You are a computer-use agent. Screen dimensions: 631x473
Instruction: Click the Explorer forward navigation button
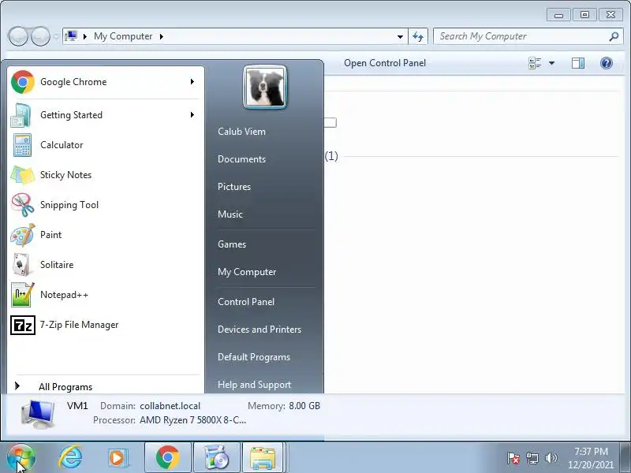(x=41, y=36)
